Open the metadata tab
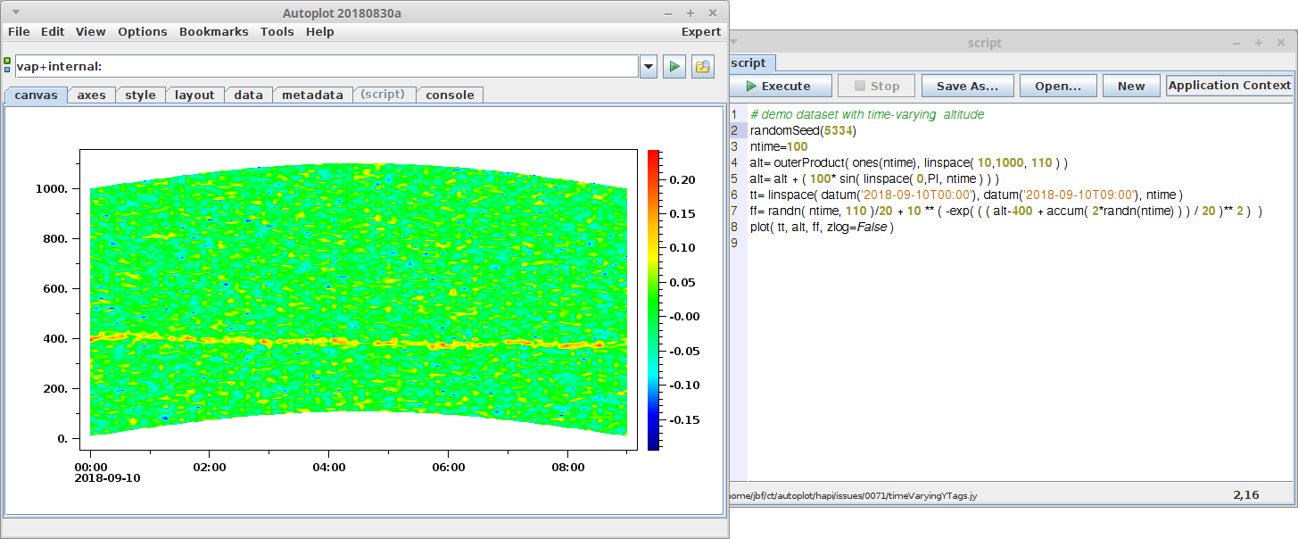The image size is (1298, 539). (312, 95)
